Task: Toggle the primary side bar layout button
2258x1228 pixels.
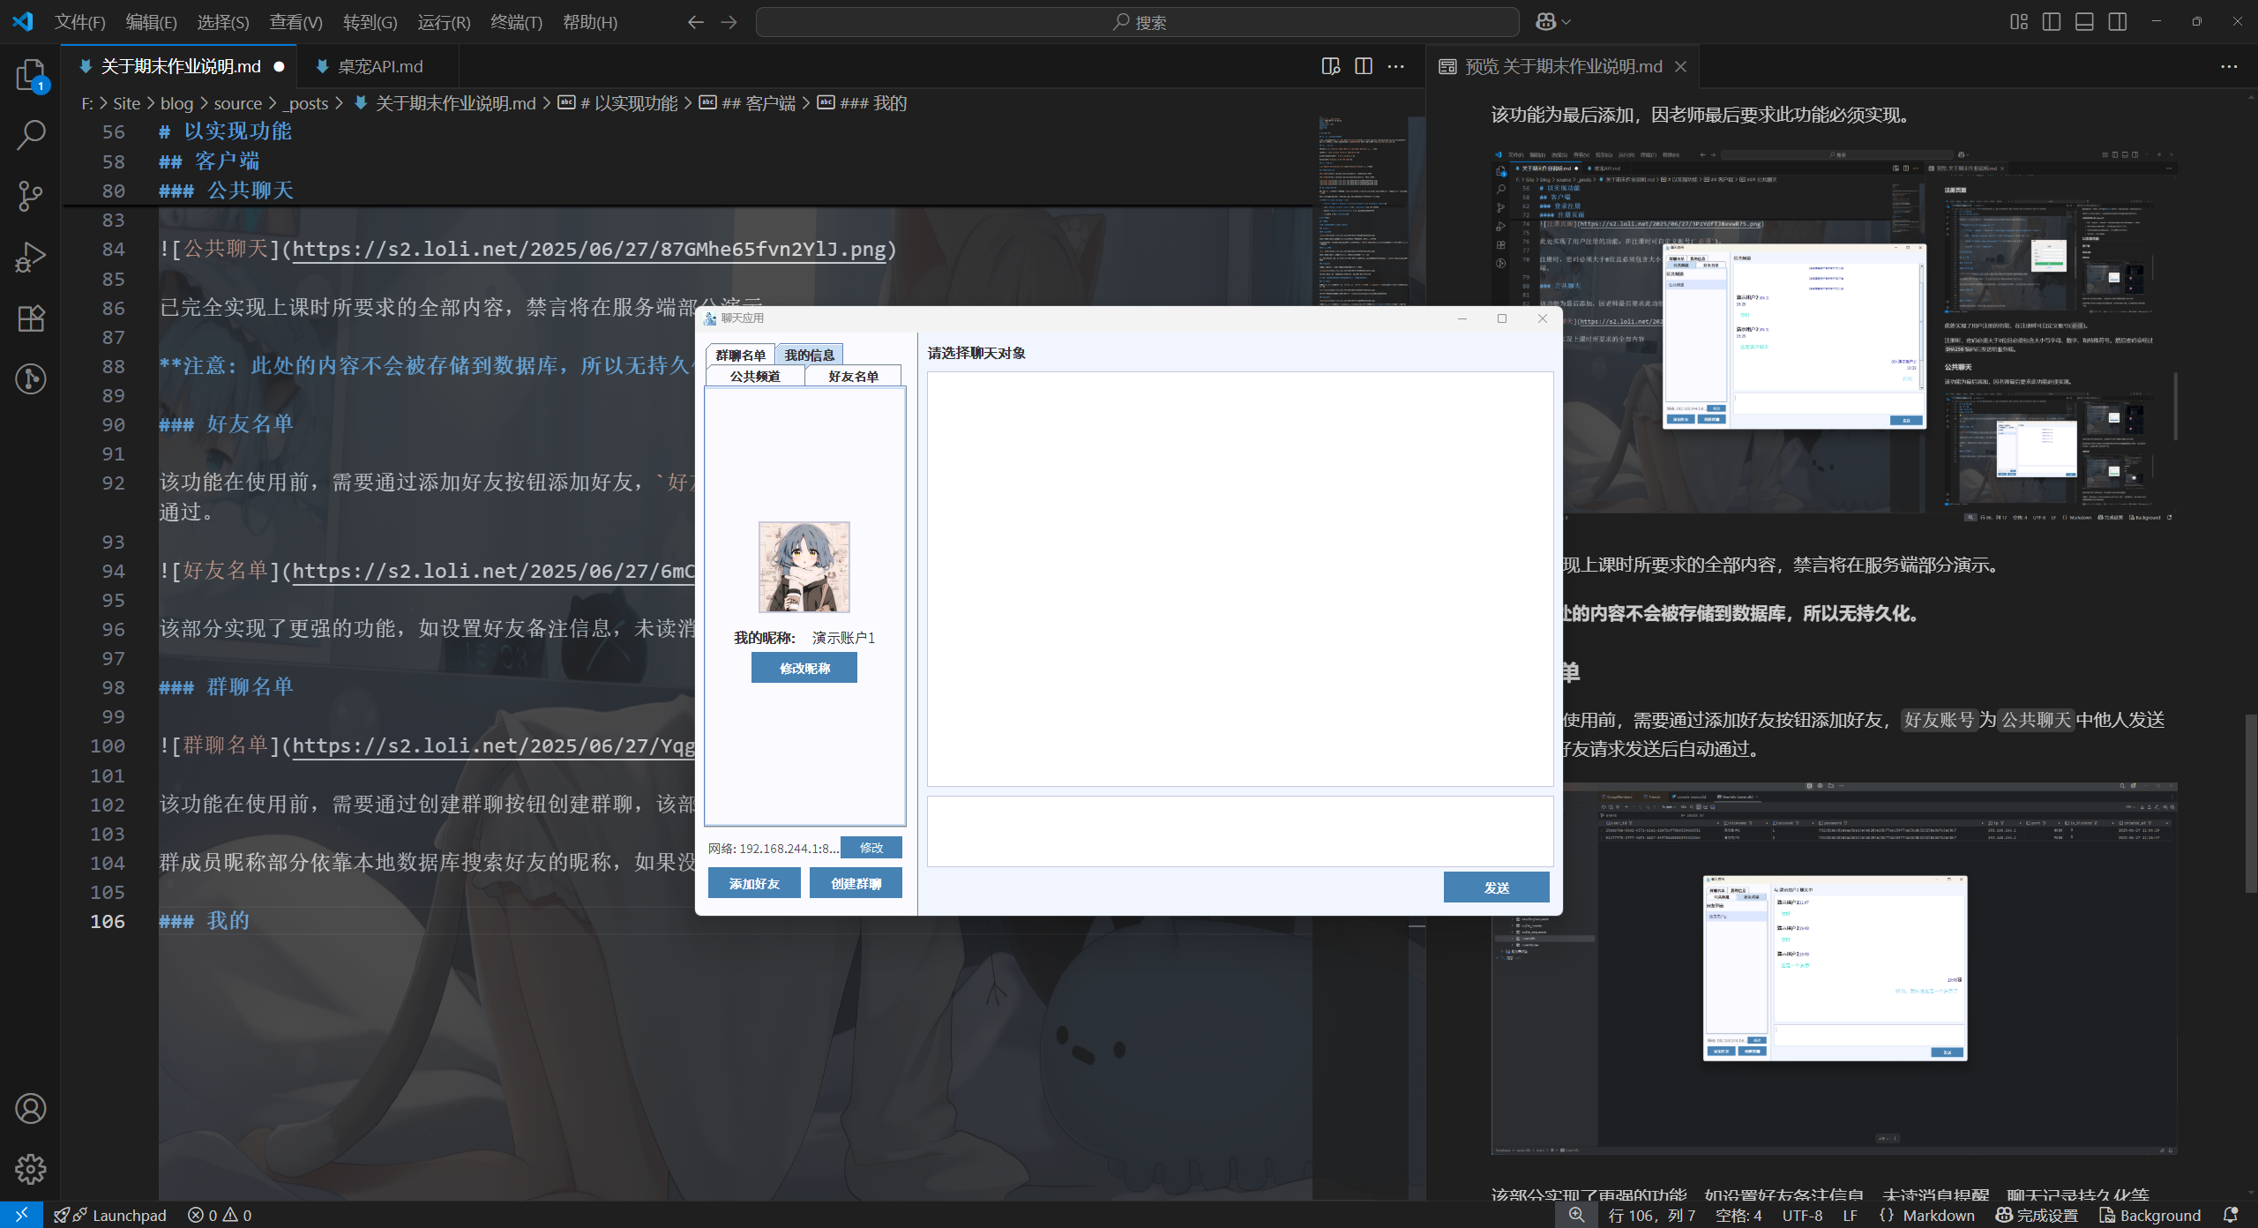Action: click(x=2052, y=22)
